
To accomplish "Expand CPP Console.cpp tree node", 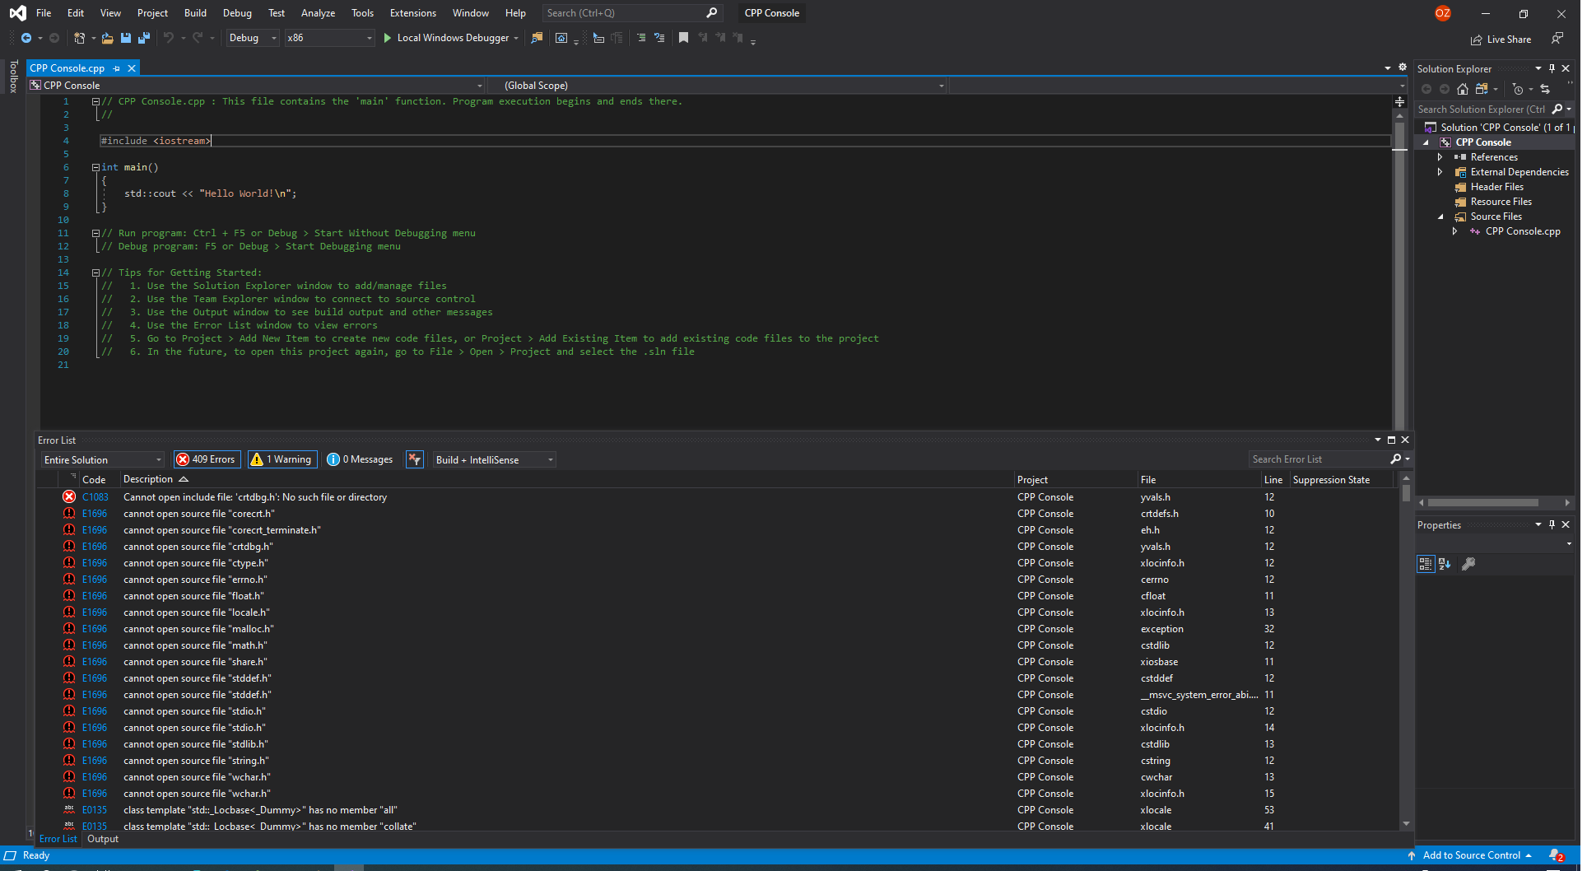I will [x=1454, y=231].
